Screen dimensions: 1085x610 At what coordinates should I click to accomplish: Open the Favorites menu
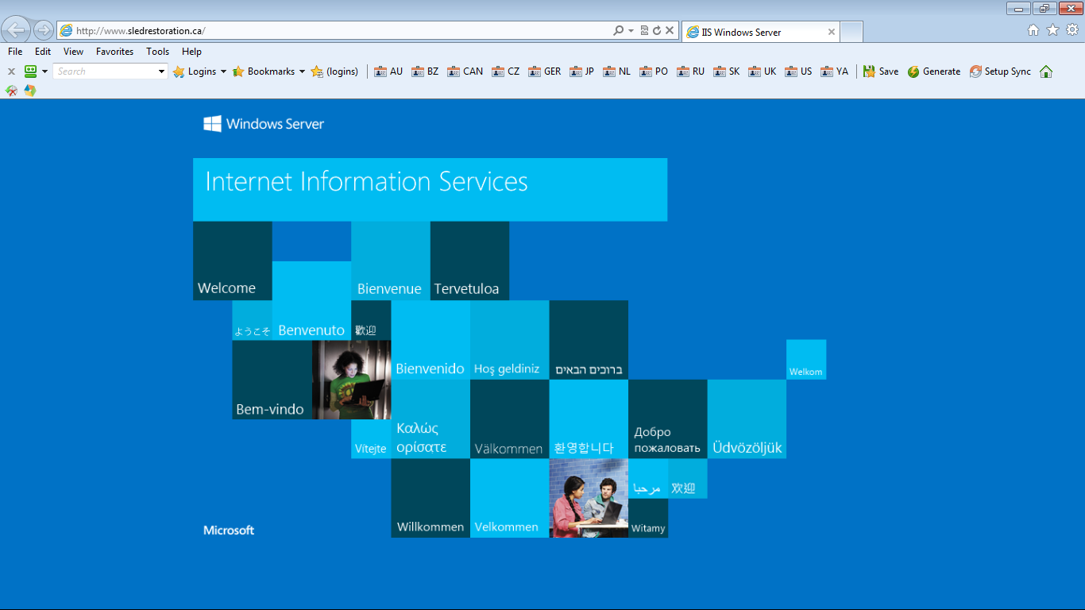click(x=114, y=52)
